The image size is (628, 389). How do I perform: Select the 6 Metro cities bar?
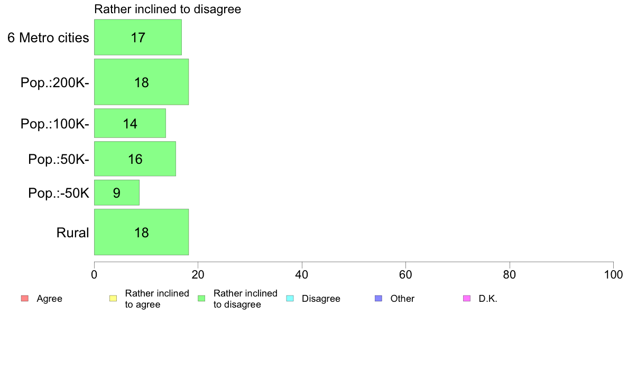[x=138, y=37]
